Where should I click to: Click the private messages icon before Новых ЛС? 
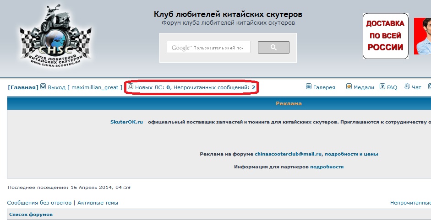[x=131, y=86]
